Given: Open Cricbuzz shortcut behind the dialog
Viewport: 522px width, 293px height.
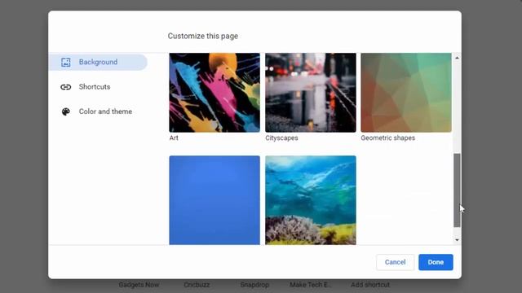Looking at the screenshot, I should 197,285.
